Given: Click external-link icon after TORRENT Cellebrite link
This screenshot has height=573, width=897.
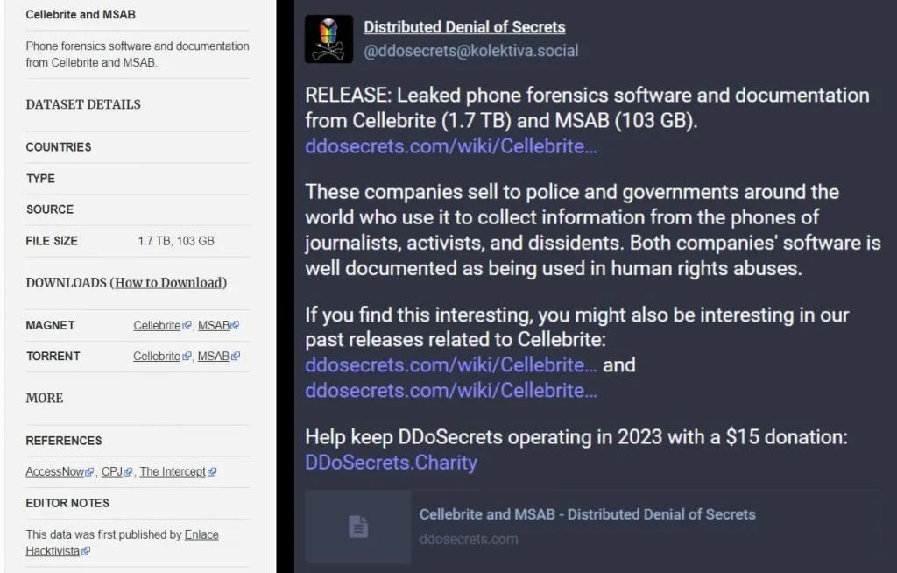Looking at the screenshot, I should click(x=187, y=357).
